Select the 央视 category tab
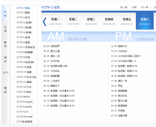156x127 pixels. [5, 13]
